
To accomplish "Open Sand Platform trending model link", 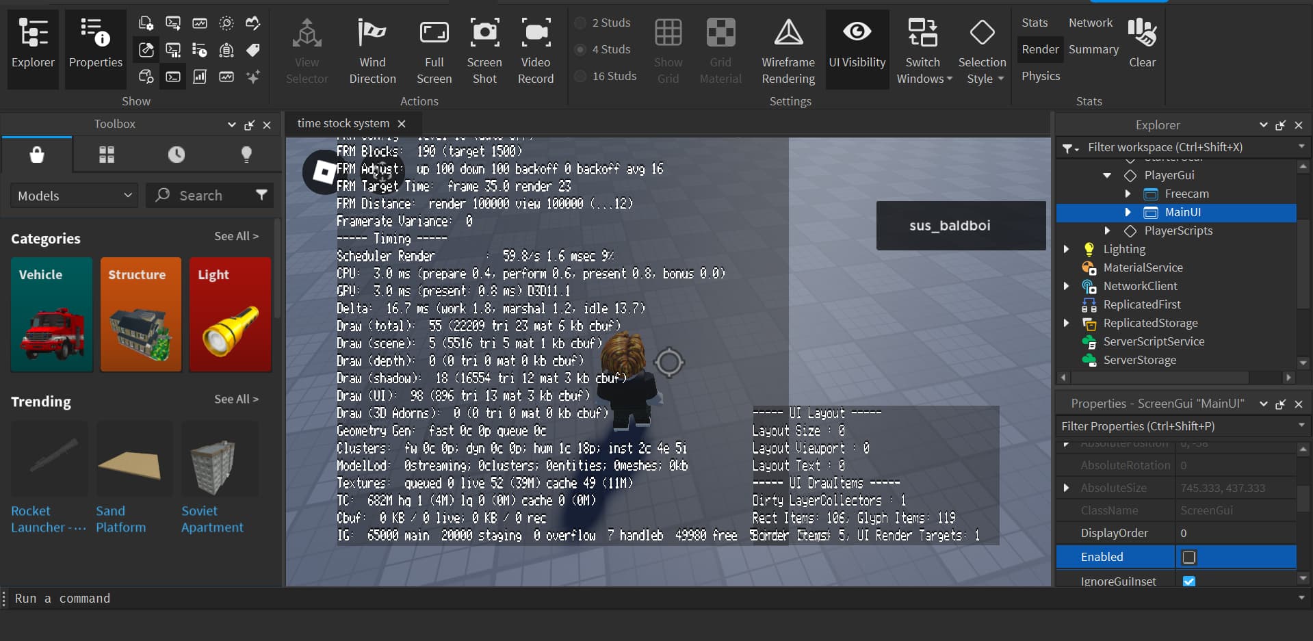I will (x=121, y=519).
